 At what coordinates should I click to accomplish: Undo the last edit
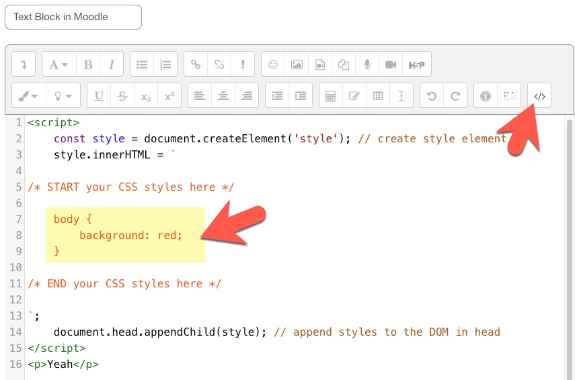[432, 96]
